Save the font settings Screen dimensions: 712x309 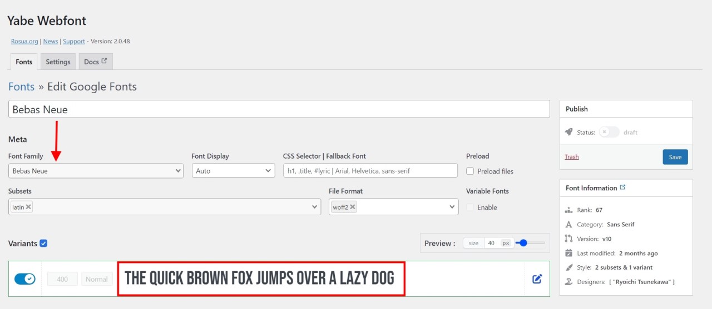(675, 157)
